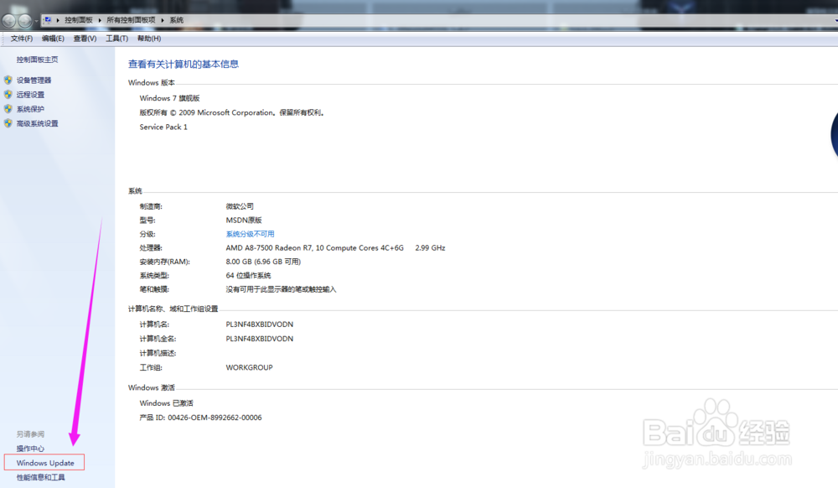The image size is (838, 488).
Task: Open the 文件(F) menu
Action: click(x=19, y=38)
